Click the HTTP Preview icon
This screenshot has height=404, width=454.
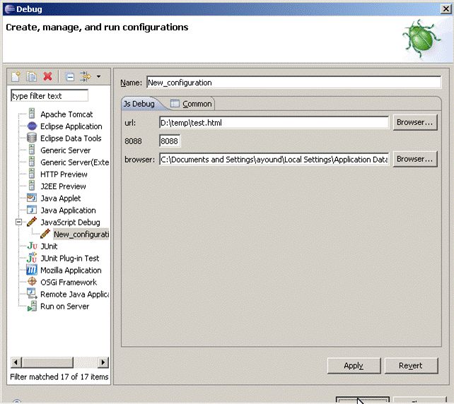pyautogui.click(x=32, y=174)
